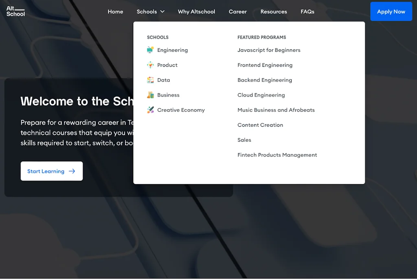Image resolution: width=417 pixels, height=279 pixels.
Task: Click the AltSchool logo
Action: [x=15, y=11]
